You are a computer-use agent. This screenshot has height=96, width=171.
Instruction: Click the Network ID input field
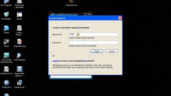pos(93,34)
